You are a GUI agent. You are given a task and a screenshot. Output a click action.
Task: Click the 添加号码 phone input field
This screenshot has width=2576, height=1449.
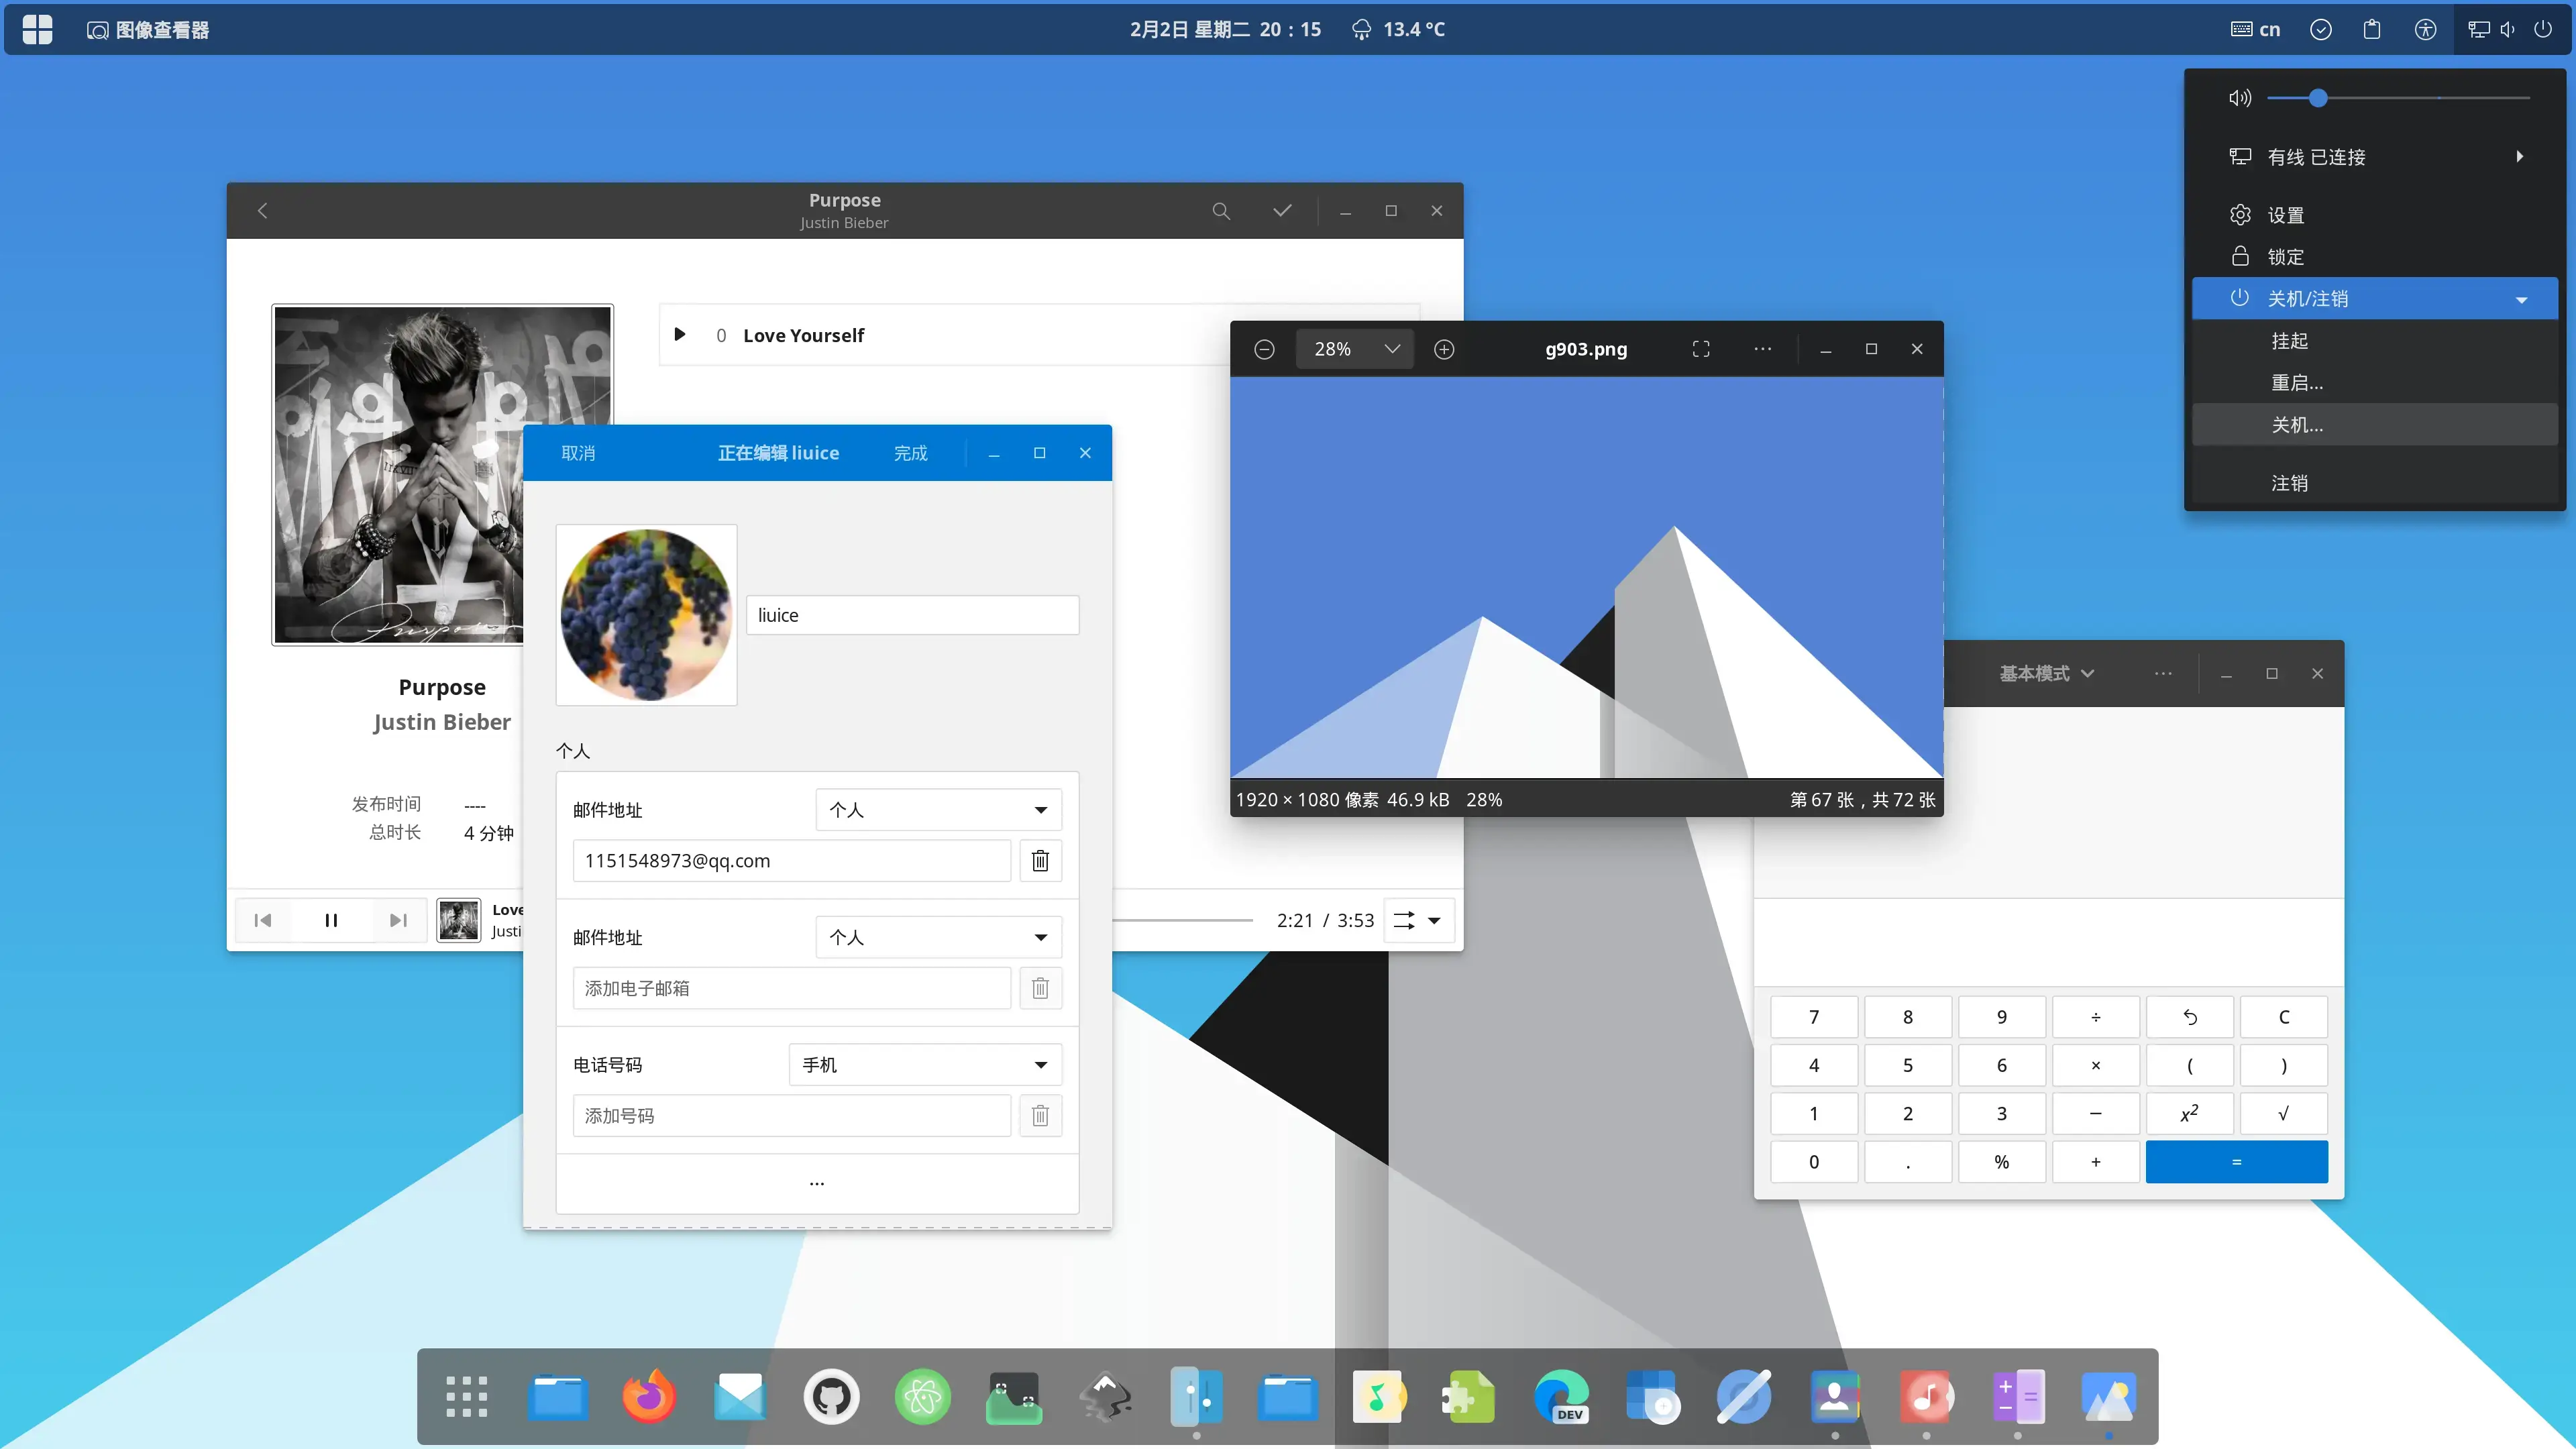tap(791, 1116)
